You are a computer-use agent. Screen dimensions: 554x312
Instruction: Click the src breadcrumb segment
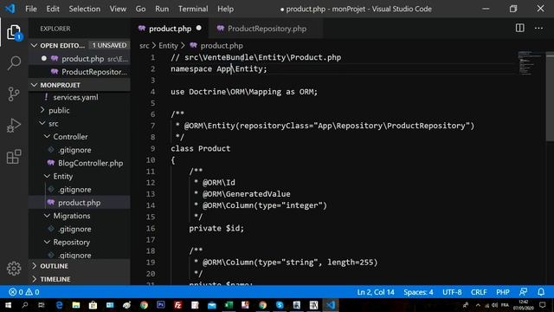(145, 46)
